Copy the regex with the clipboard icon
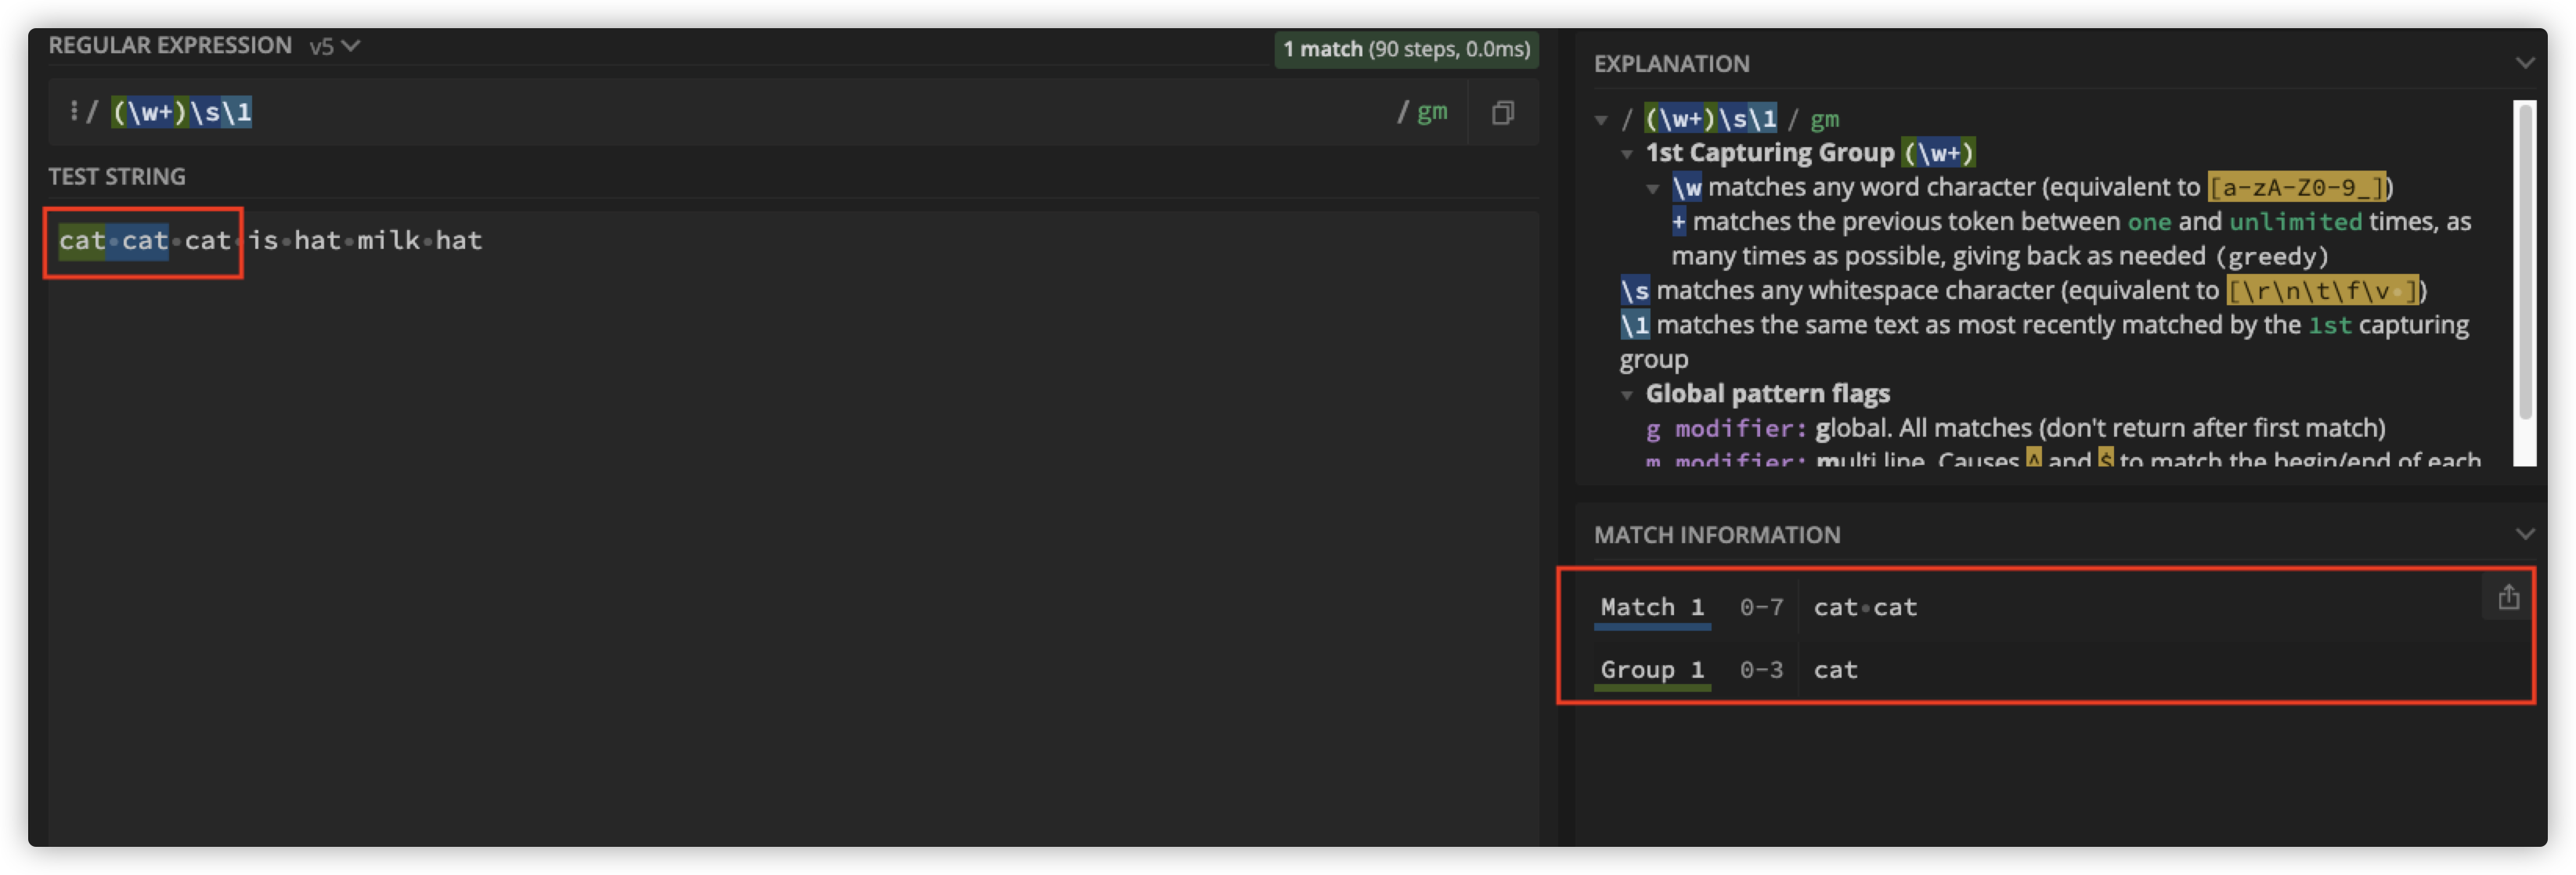Viewport: 2576px width, 875px height. 1502,113
